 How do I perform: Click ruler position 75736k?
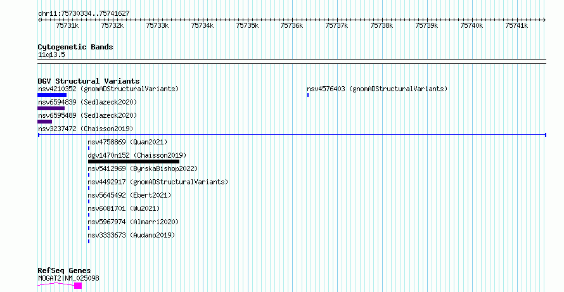pyautogui.click(x=292, y=26)
